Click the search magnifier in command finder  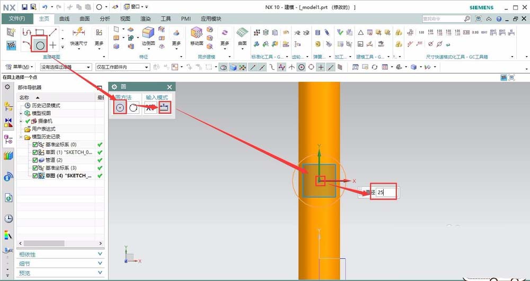[467, 19]
